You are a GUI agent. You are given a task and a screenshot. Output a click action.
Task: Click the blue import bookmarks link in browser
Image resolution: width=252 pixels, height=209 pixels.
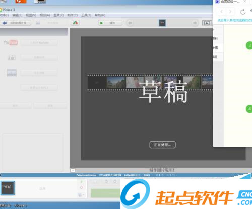[x=234, y=20]
